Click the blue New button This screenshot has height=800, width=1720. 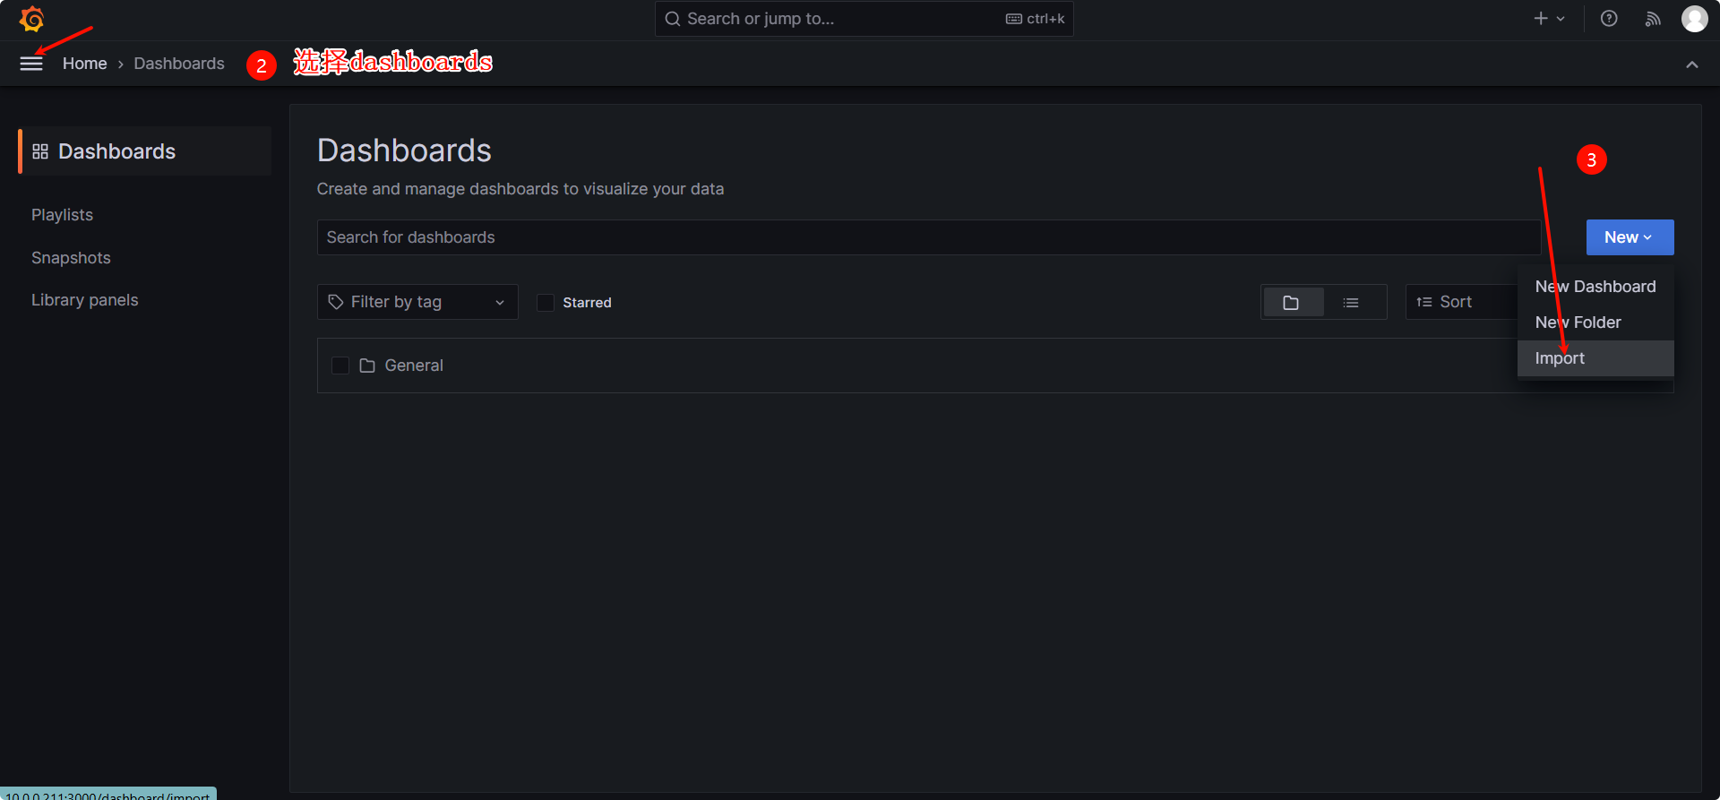(x=1629, y=237)
